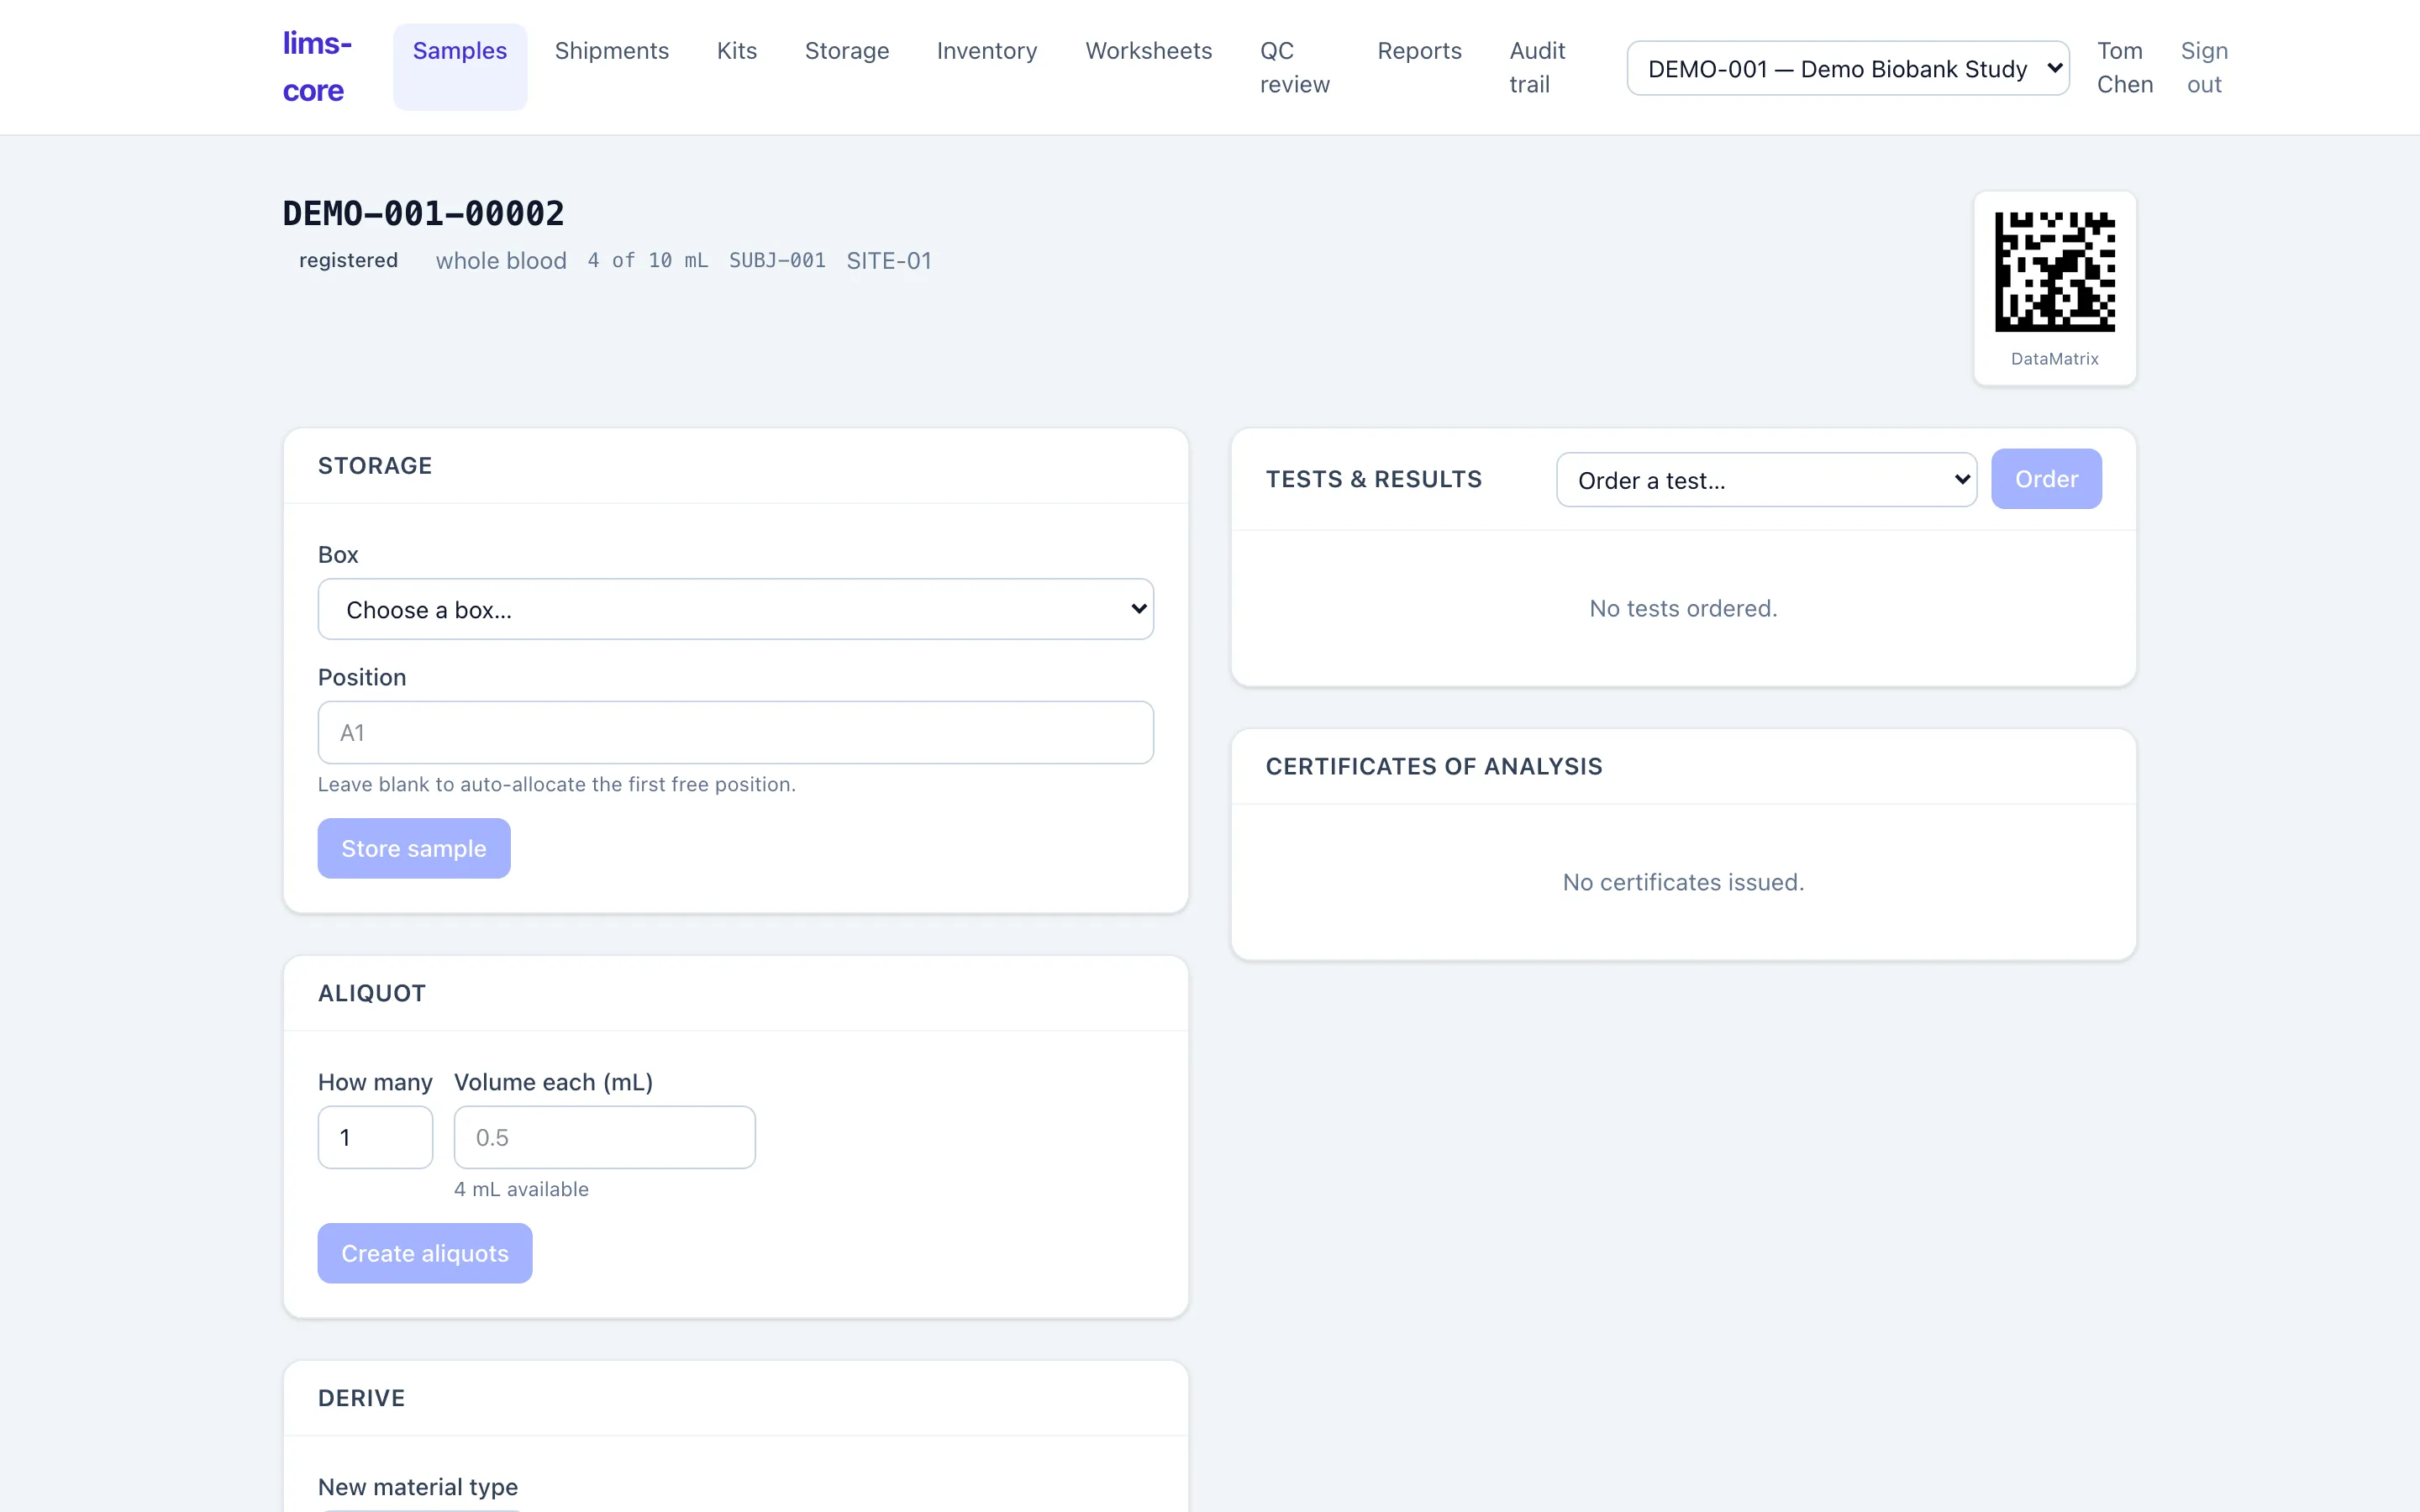Focus the How many aliquots field

pyautogui.click(x=375, y=1137)
